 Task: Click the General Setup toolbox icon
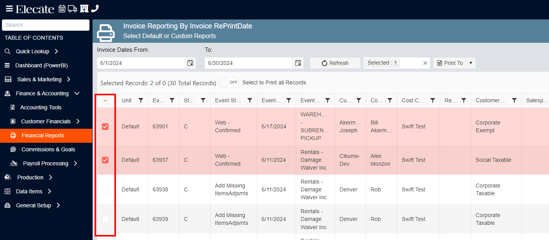(7, 205)
